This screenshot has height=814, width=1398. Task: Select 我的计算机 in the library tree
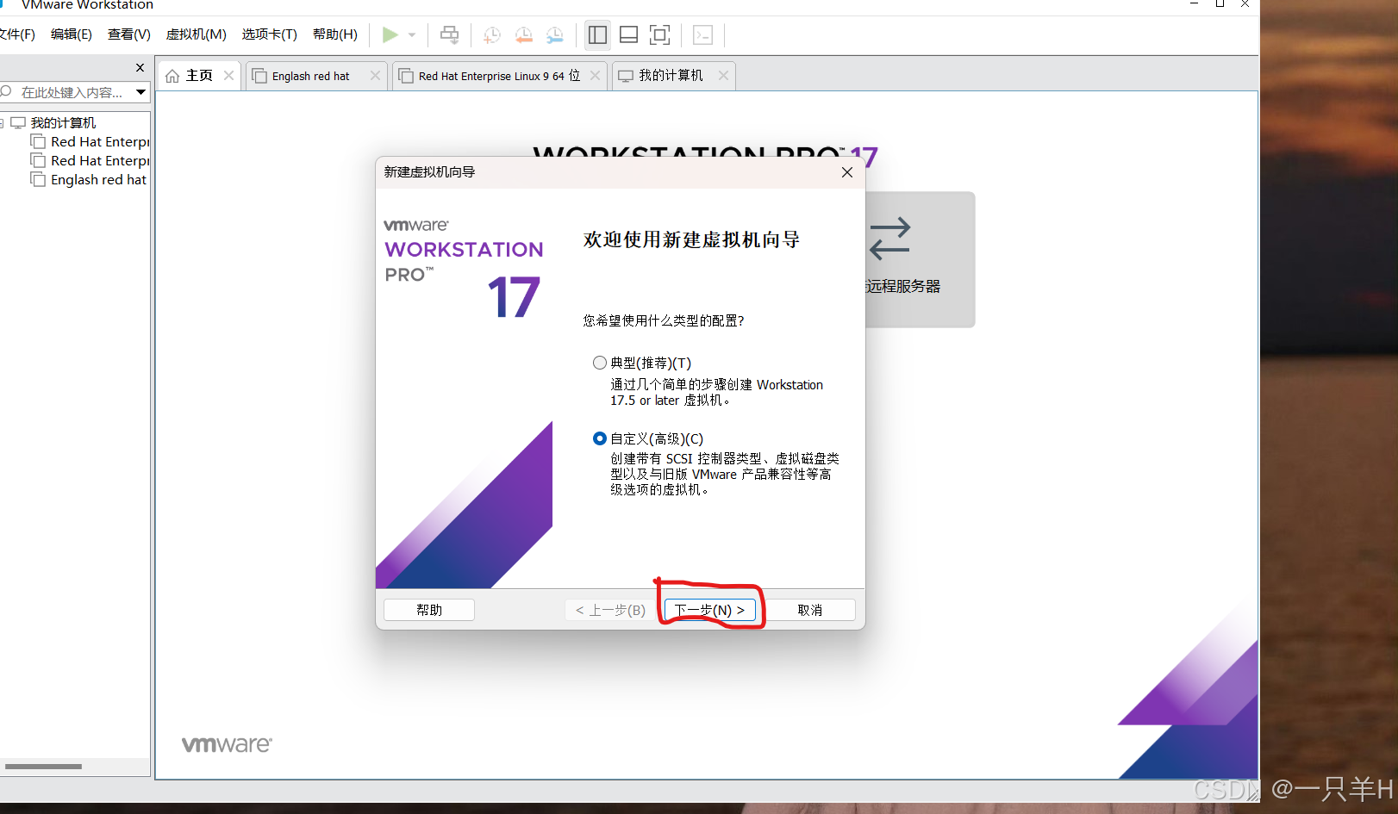(x=63, y=122)
